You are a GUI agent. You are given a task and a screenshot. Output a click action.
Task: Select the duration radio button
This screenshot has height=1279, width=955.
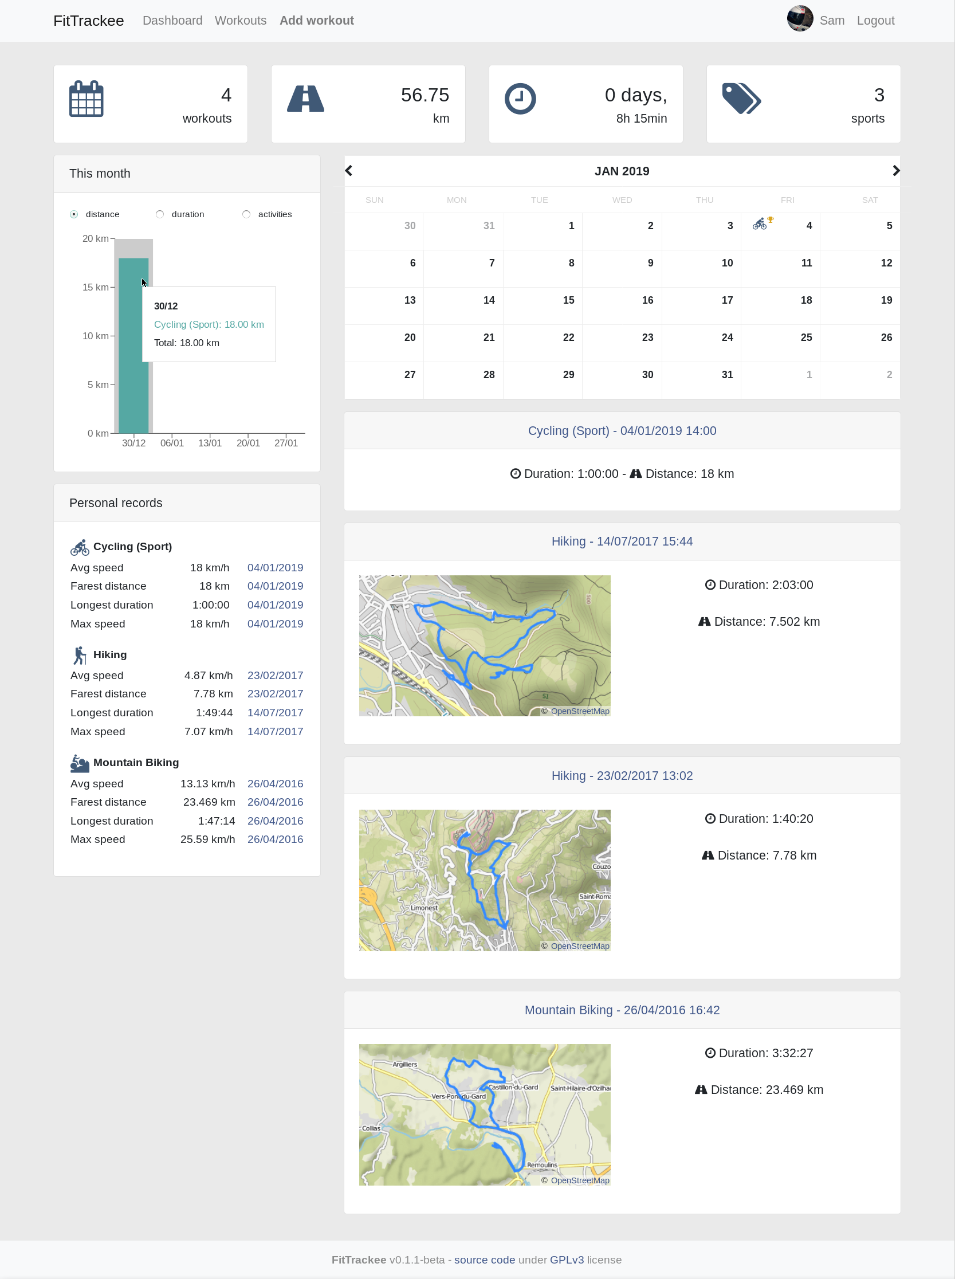(x=160, y=214)
